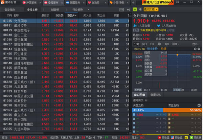The image size is (203, 140).
Task: Close the 自选股 tab
Action: coord(106,3)
